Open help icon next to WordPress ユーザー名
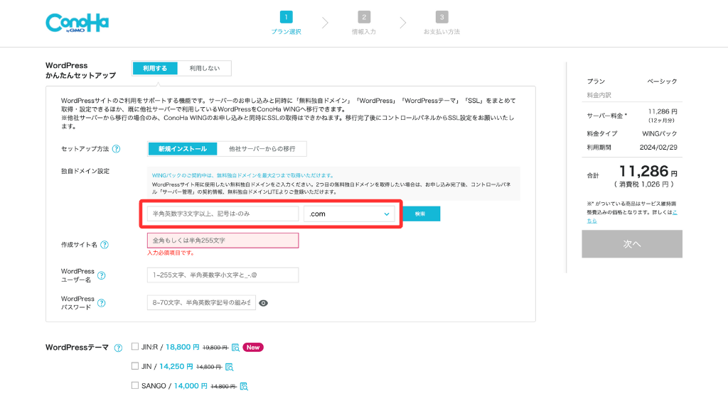This screenshot has width=728, height=398. click(101, 275)
